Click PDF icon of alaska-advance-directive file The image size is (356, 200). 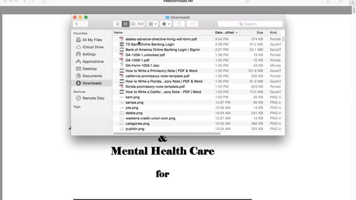[x=122, y=39]
